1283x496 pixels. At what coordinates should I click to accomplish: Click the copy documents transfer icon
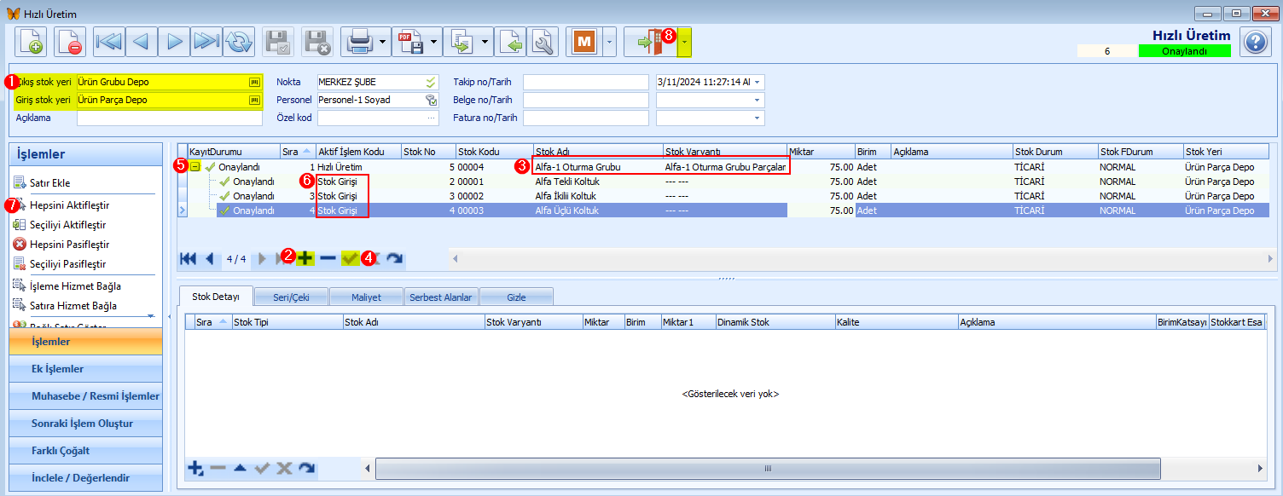tap(462, 41)
